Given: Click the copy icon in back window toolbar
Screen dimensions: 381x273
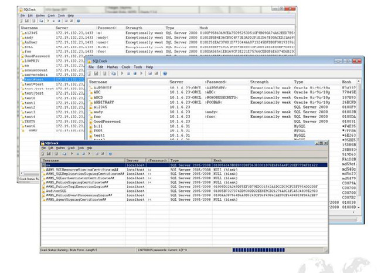Looking at the screenshot, I should pos(34,21).
